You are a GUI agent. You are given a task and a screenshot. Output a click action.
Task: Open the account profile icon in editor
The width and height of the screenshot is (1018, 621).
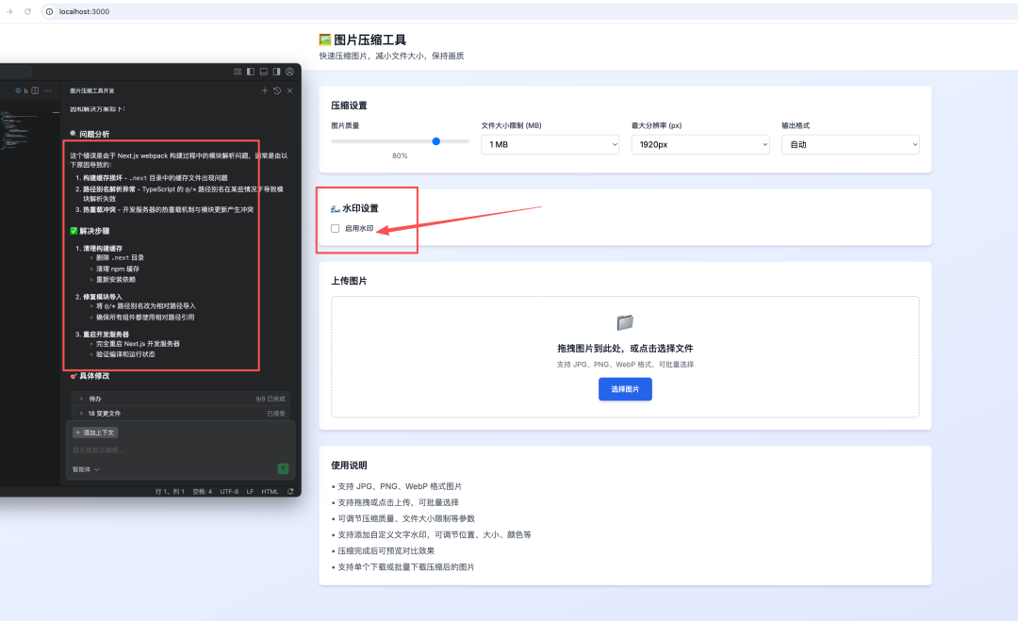tap(289, 72)
